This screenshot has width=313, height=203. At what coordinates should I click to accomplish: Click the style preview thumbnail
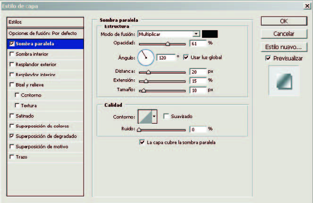click(x=284, y=81)
